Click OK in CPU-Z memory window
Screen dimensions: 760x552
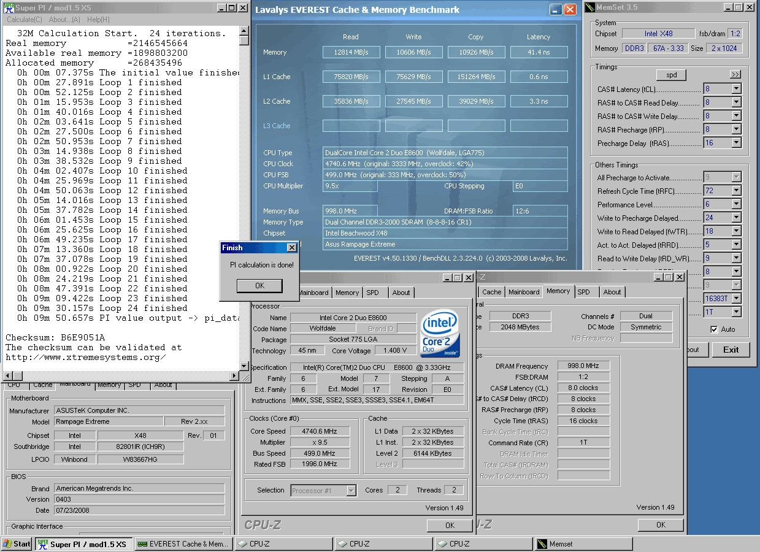(661, 525)
